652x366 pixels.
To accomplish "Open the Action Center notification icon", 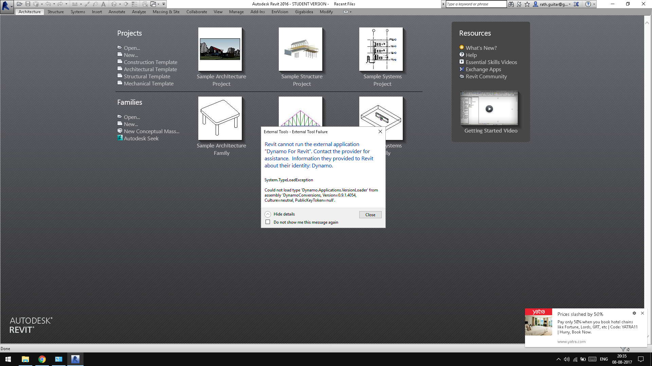I will 641,359.
